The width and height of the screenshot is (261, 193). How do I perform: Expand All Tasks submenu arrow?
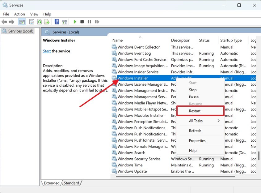pos(219,121)
